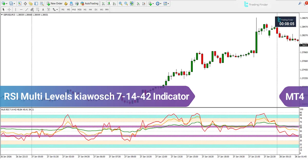
Task: Switch to the H1 timeframe
Action: coord(85,9)
